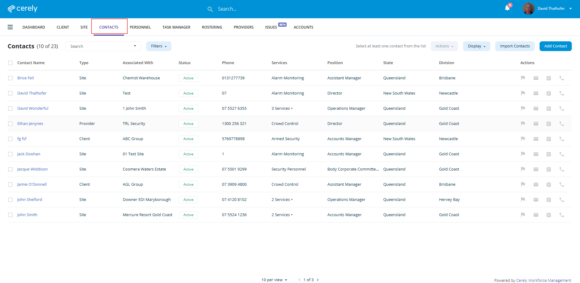Image resolution: width=580 pixels, height=283 pixels.
Task: Click the flag icon for Jamie O'Donnell
Action: [x=523, y=185]
